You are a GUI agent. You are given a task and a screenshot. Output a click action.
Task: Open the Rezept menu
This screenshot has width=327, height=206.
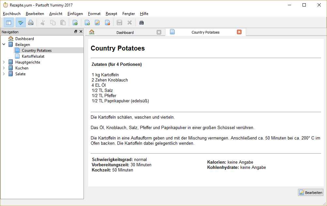click(111, 14)
